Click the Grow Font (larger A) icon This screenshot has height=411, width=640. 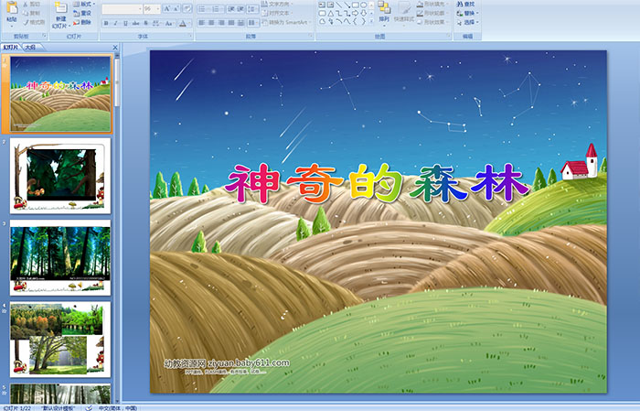[x=167, y=8]
